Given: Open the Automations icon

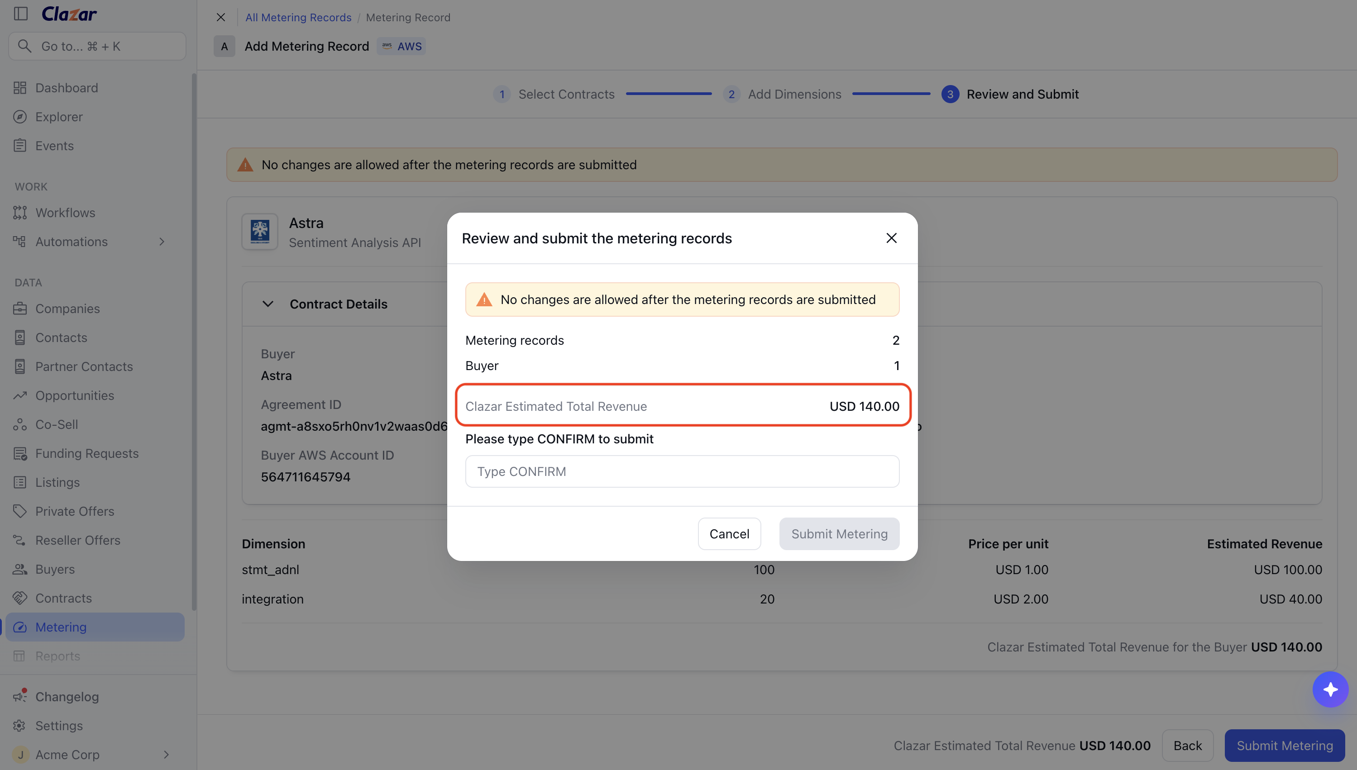Looking at the screenshot, I should coord(20,242).
